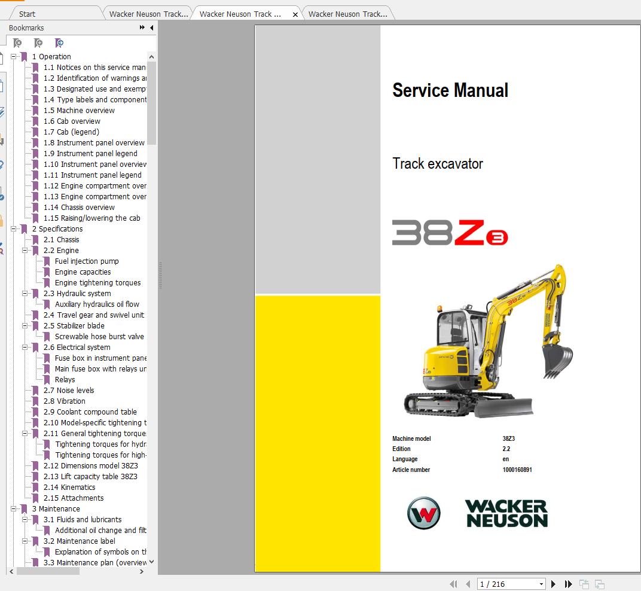Collapse the 2.3 Hydraulic system node
The width and height of the screenshot is (641, 591).
pos(25,293)
